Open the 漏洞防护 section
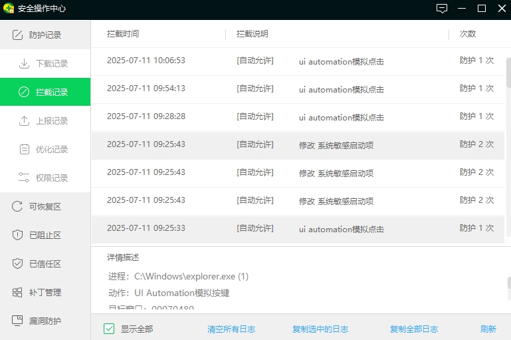Screen dimensions: 511x340 [x=45, y=321]
